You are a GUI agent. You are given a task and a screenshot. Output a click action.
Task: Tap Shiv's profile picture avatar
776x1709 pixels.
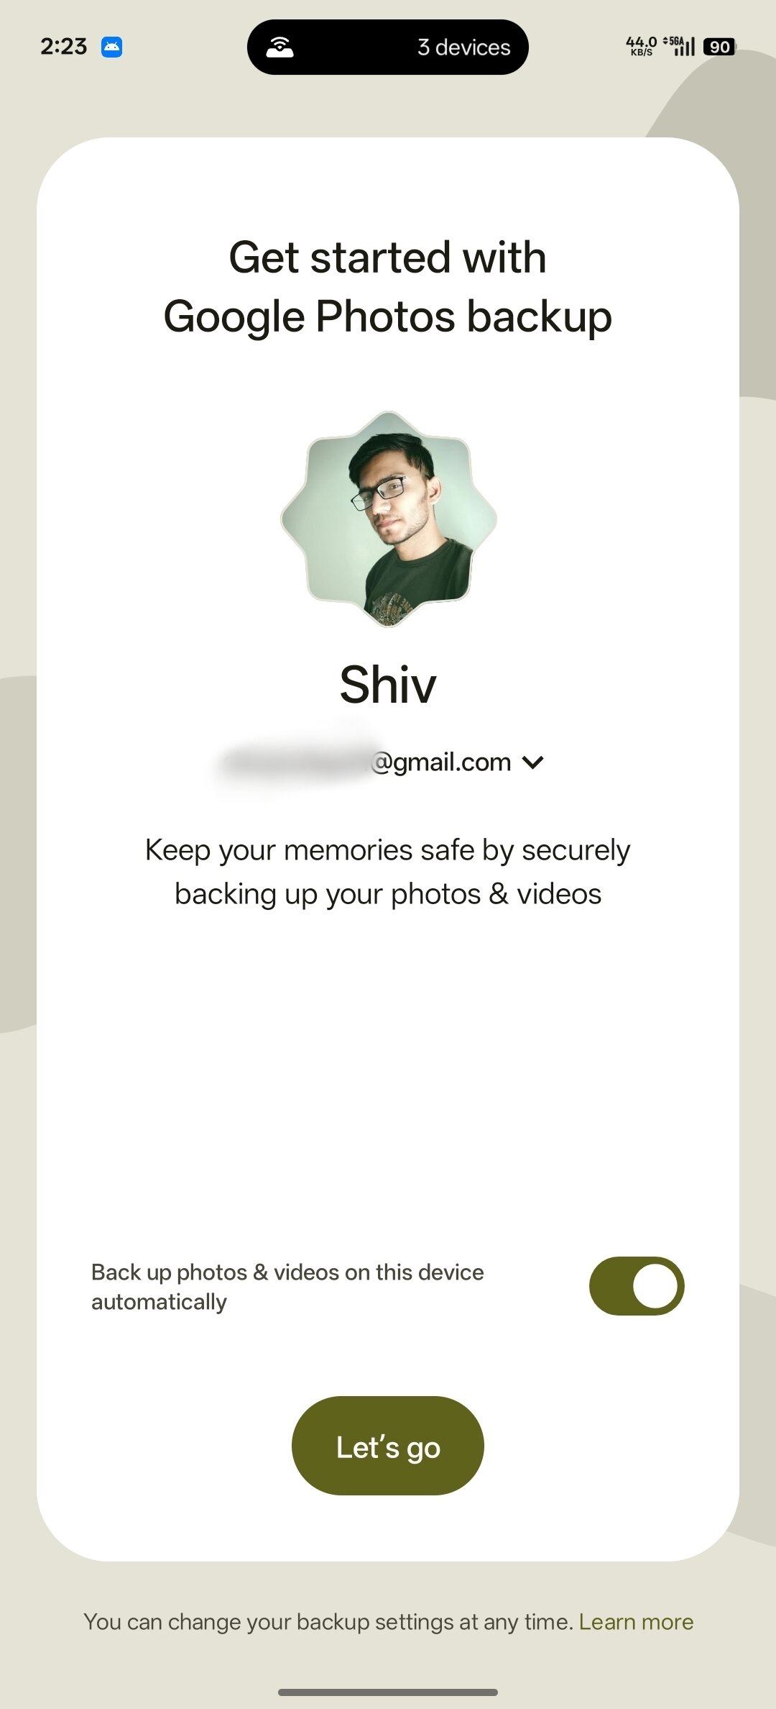388,519
